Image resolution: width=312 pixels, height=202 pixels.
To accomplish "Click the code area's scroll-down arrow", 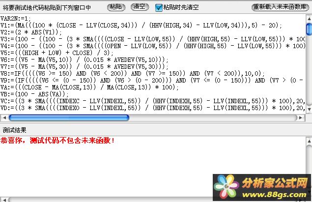I will click(x=309, y=109).
